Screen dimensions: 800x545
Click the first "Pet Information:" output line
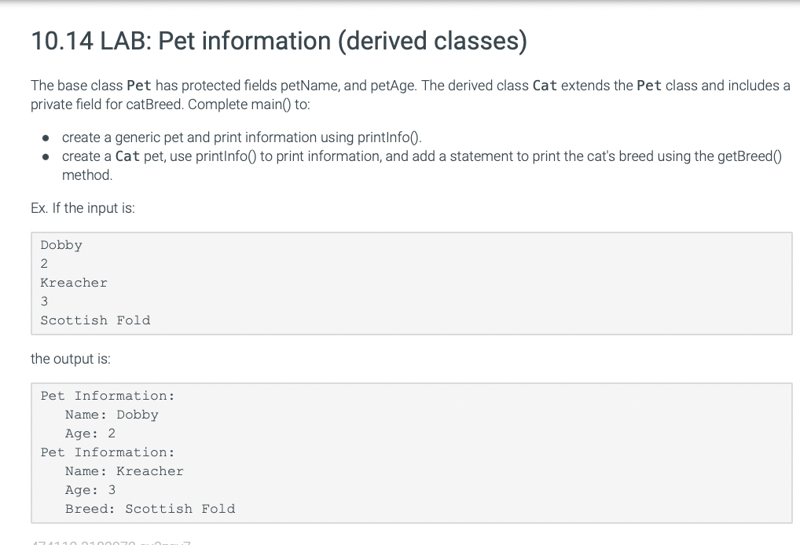coord(108,396)
